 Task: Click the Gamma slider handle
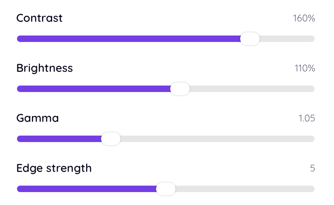[111, 139]
